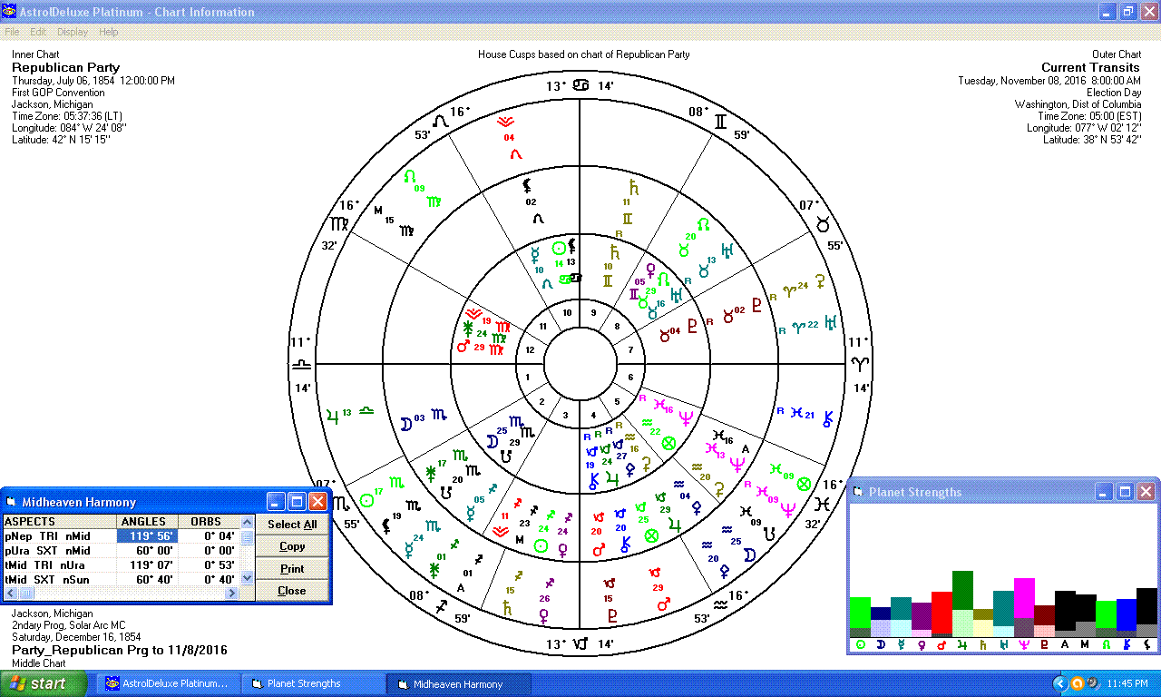Click the 11:45 PM taskbar clock

click(x=1128, y=683)
